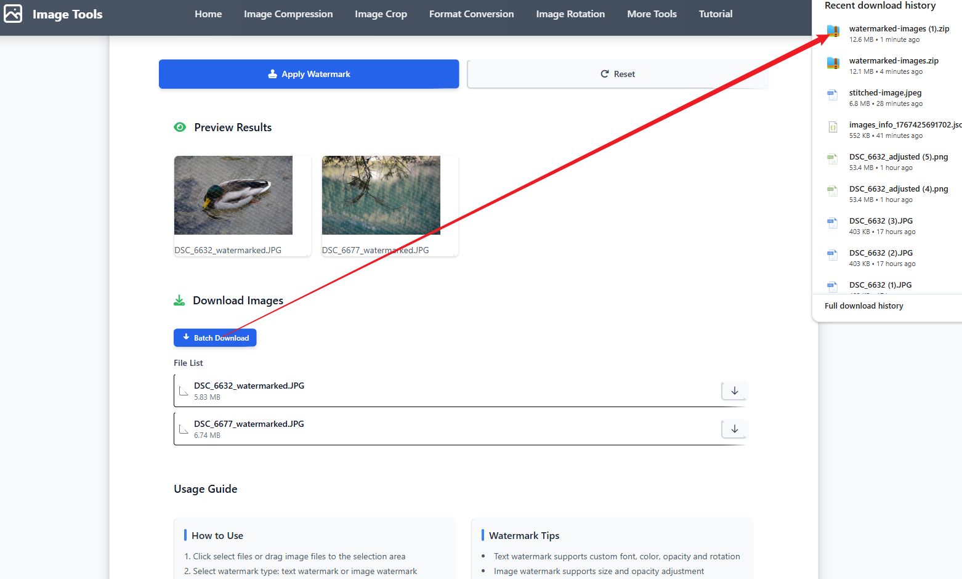
Task: Click the file icon beside DSC_6632_watermarked.JPG in File List
Action: click(184, 391)
